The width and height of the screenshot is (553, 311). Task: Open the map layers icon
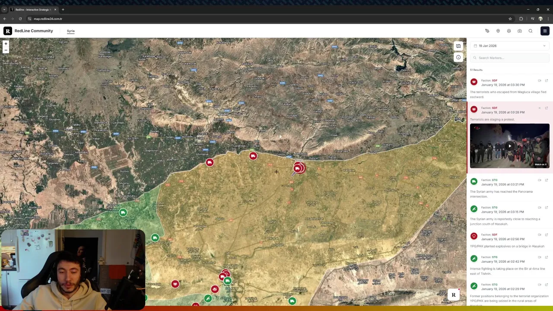coord(458,46)
